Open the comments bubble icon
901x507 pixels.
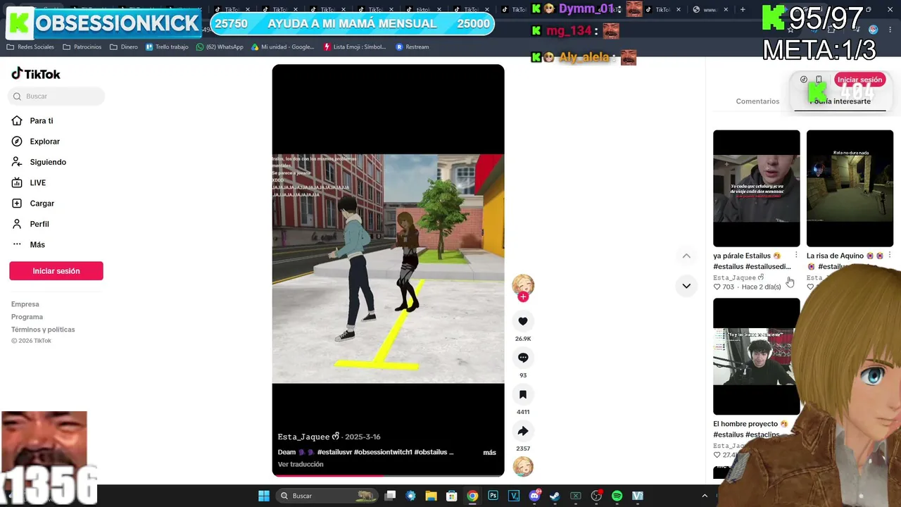coord(523,358)
